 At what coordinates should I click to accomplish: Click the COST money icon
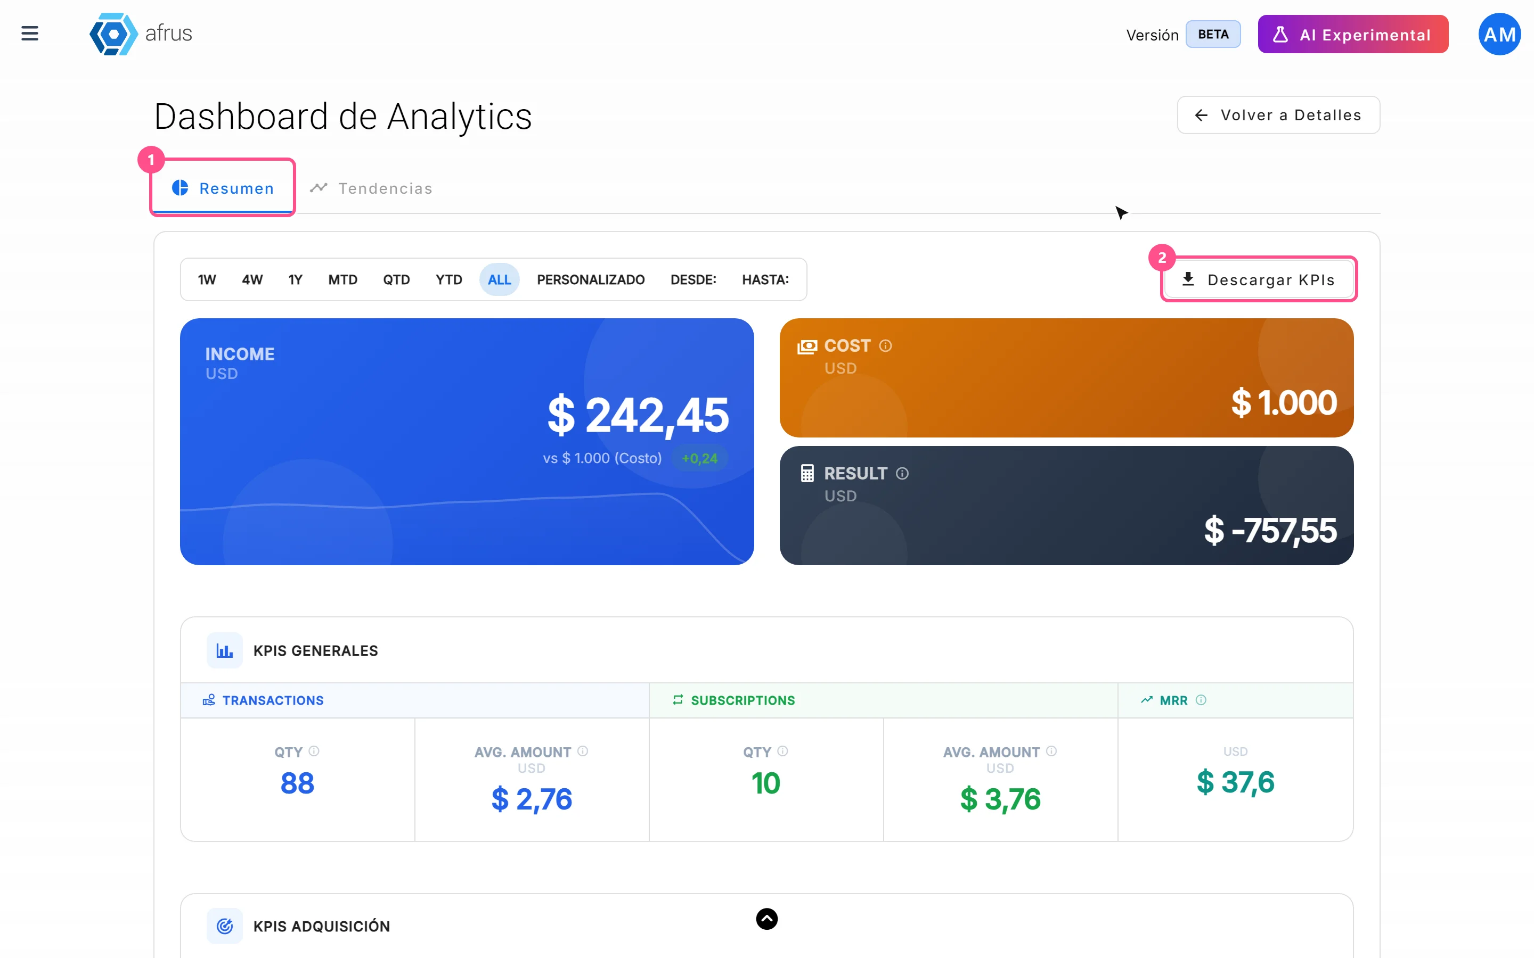click(807, 346)
